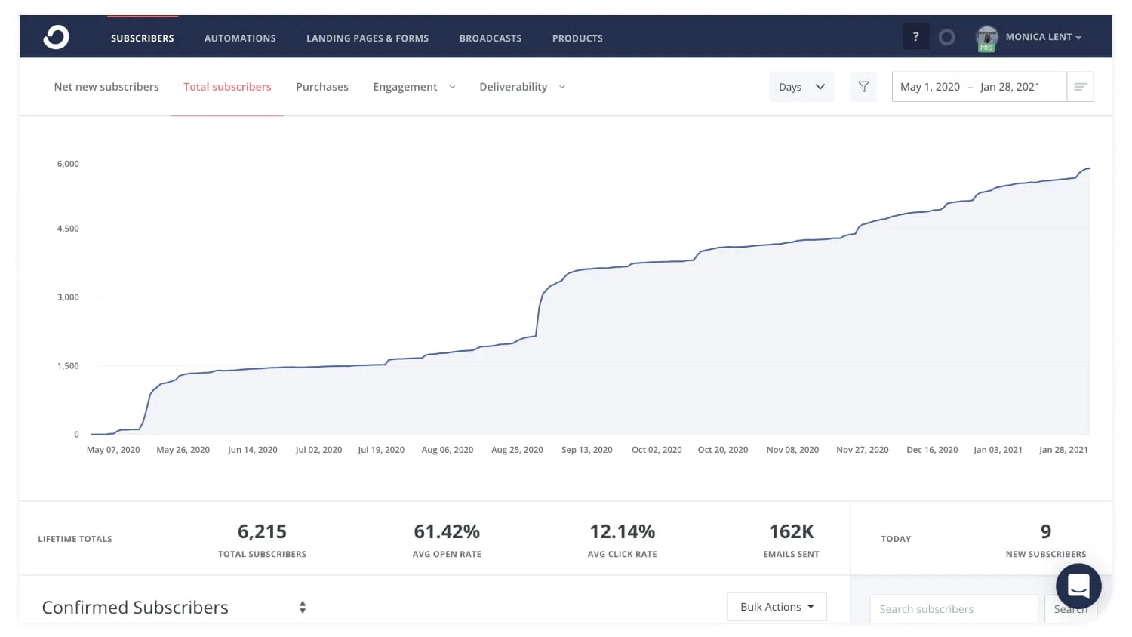Click the circular notification icon in navbar
Image resolution: width=1132 pixels, height=637 pixels.
[947, 35]
